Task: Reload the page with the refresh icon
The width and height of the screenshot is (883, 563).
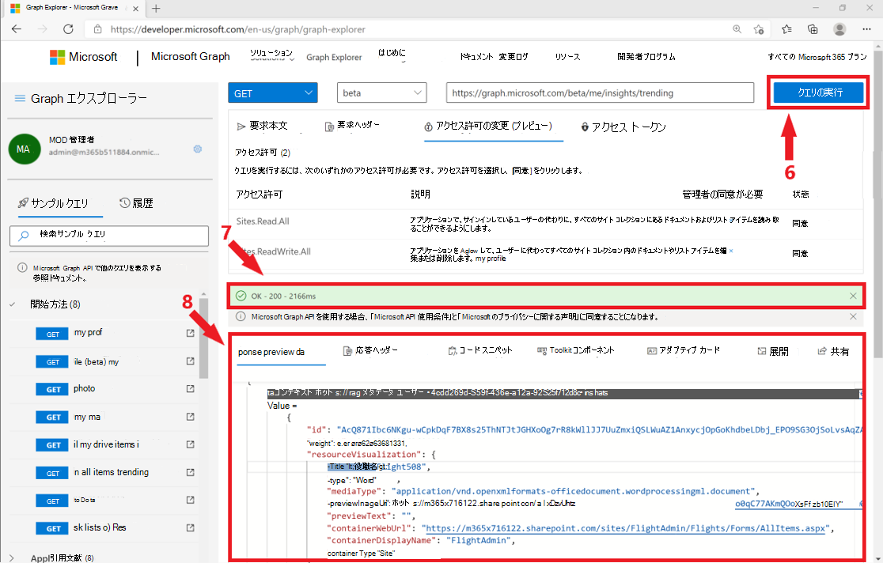Action: (x=68, y=28)
